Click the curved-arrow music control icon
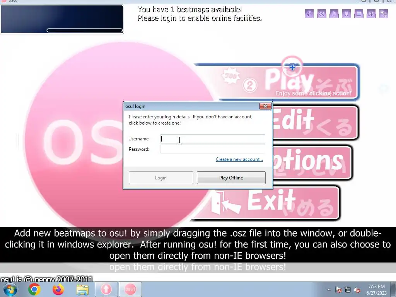The height and width of the screenshot is (297, 396). coord(309,14)
